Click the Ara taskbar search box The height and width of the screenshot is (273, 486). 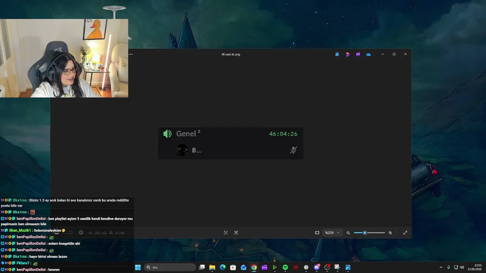tap(170, 267)
